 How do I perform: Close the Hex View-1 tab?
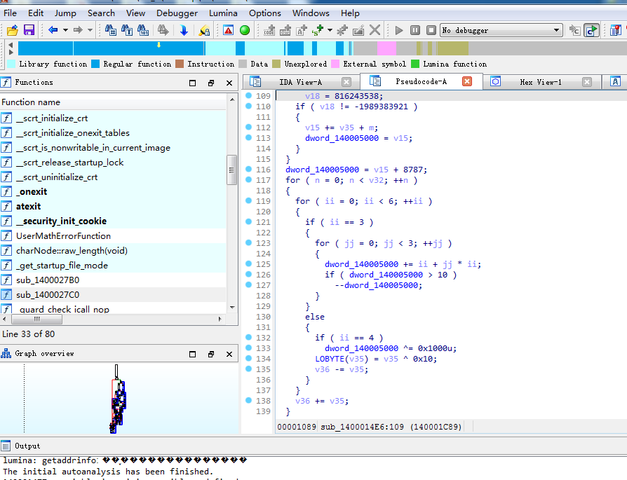586,82
